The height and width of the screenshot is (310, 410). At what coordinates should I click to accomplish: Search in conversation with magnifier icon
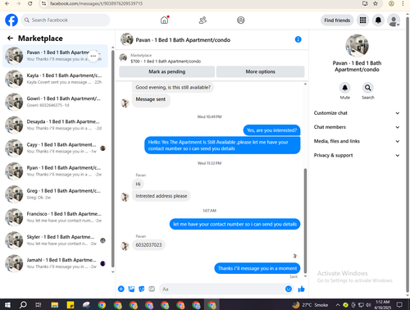coord(368,88)
